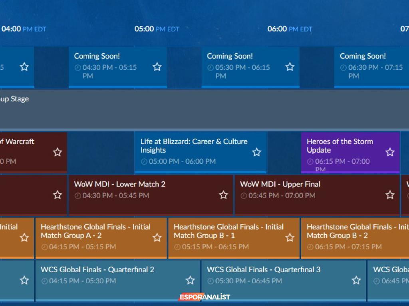Star the partially visible World of Warcraft panel
409x306 pixels.
[x=58, y=152]
